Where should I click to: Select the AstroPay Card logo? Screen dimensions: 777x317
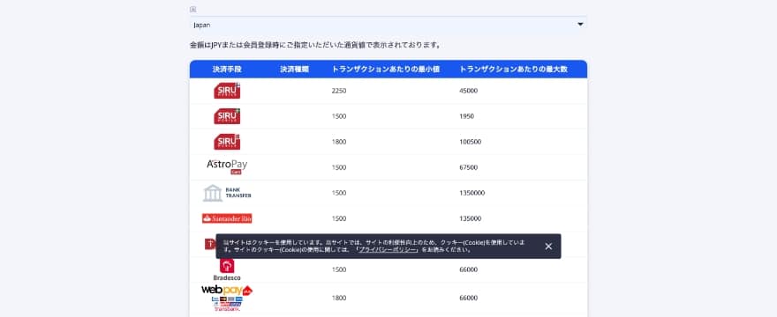click(227, 166)
